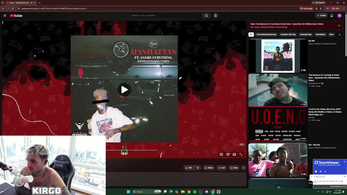Select the All filter chip

point(251,34)
